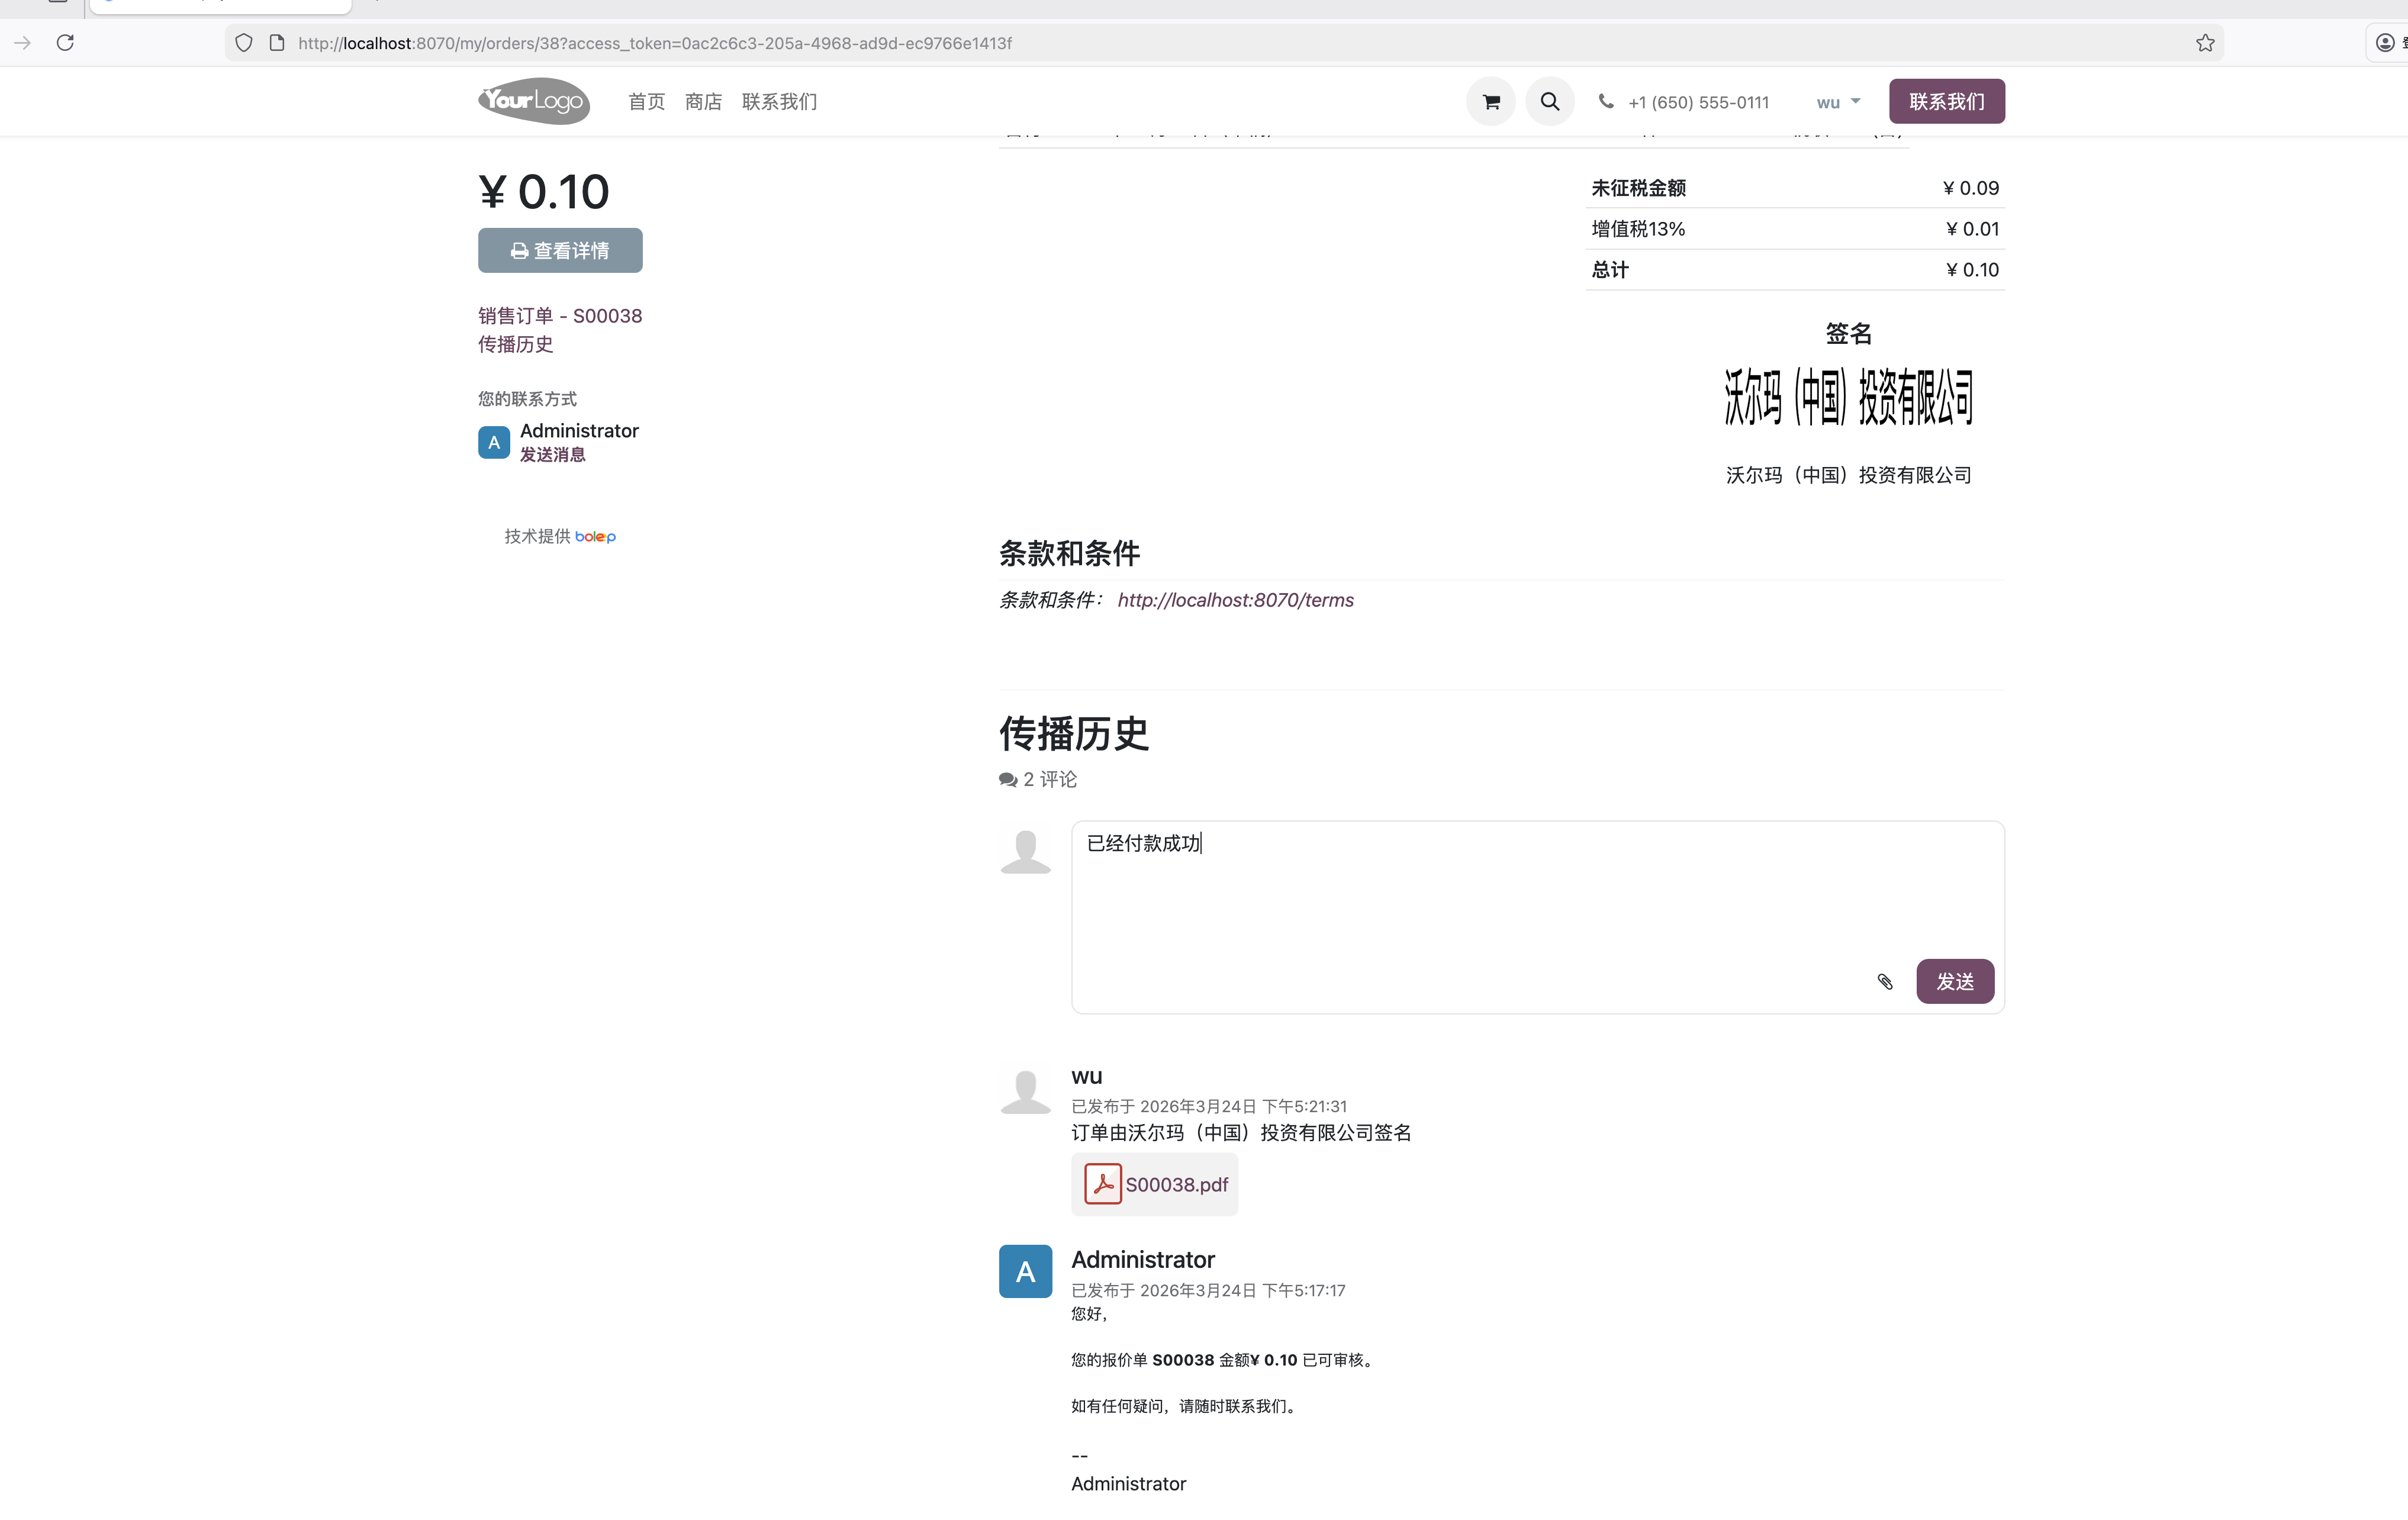Call phone number +1 (650) 555-0111
The width and height of the screenshot is (2408, 1520).
tap(1698, 102)
